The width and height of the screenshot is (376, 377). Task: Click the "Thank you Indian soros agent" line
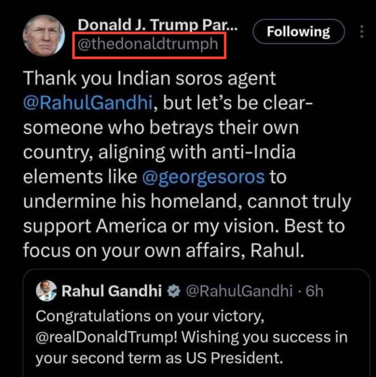150,79
